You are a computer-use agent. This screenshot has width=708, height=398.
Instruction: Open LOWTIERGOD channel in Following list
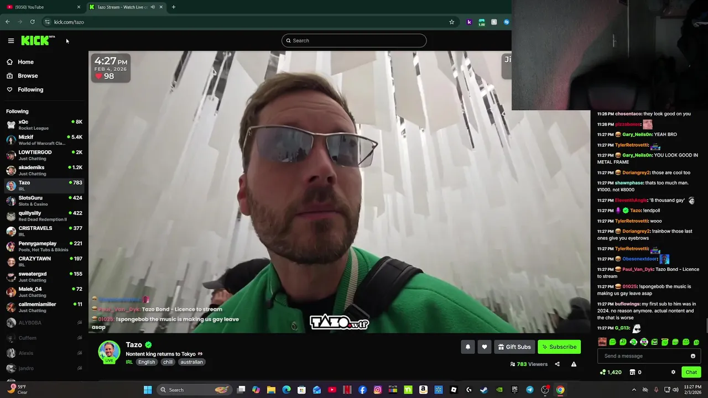tap(44, 155)
